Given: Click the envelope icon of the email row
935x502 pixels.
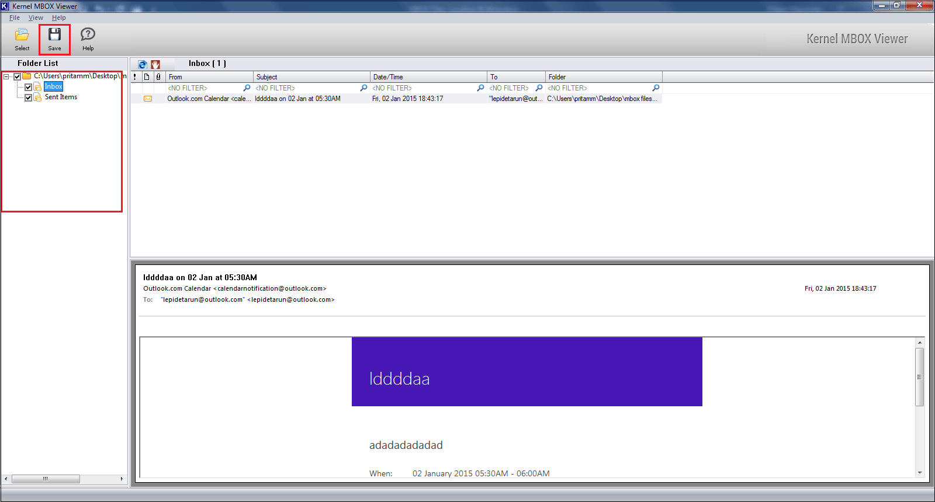Looking at the screenshot, I should tap(148, 99).
